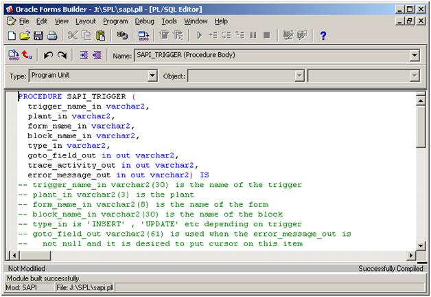Viewport: 431px width, 297px height.
Task: Click the Outdent lines icon
Action: click(97, 55)
